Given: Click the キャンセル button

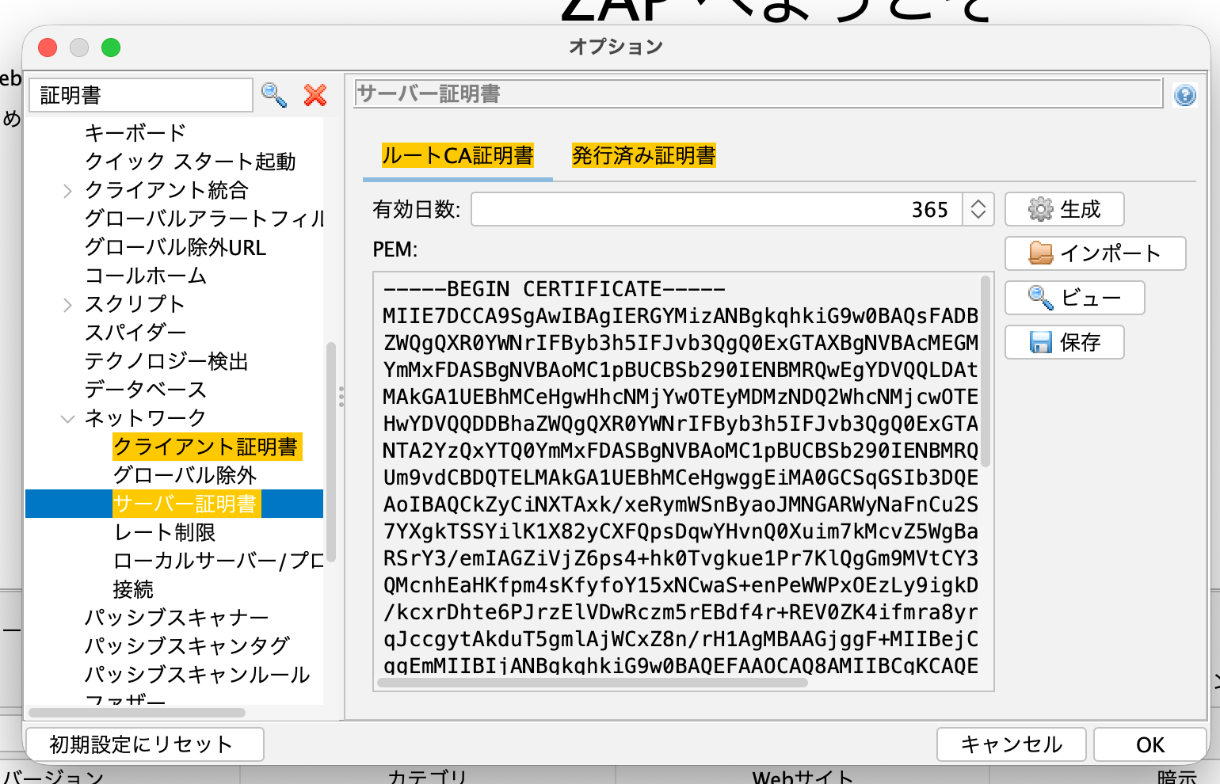Looking at the screenshot, I should pyautogui.click(x=1012, y=744).
